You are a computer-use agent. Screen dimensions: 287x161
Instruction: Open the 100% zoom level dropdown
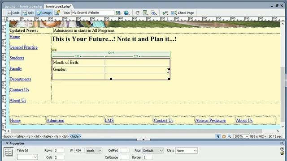241,136
